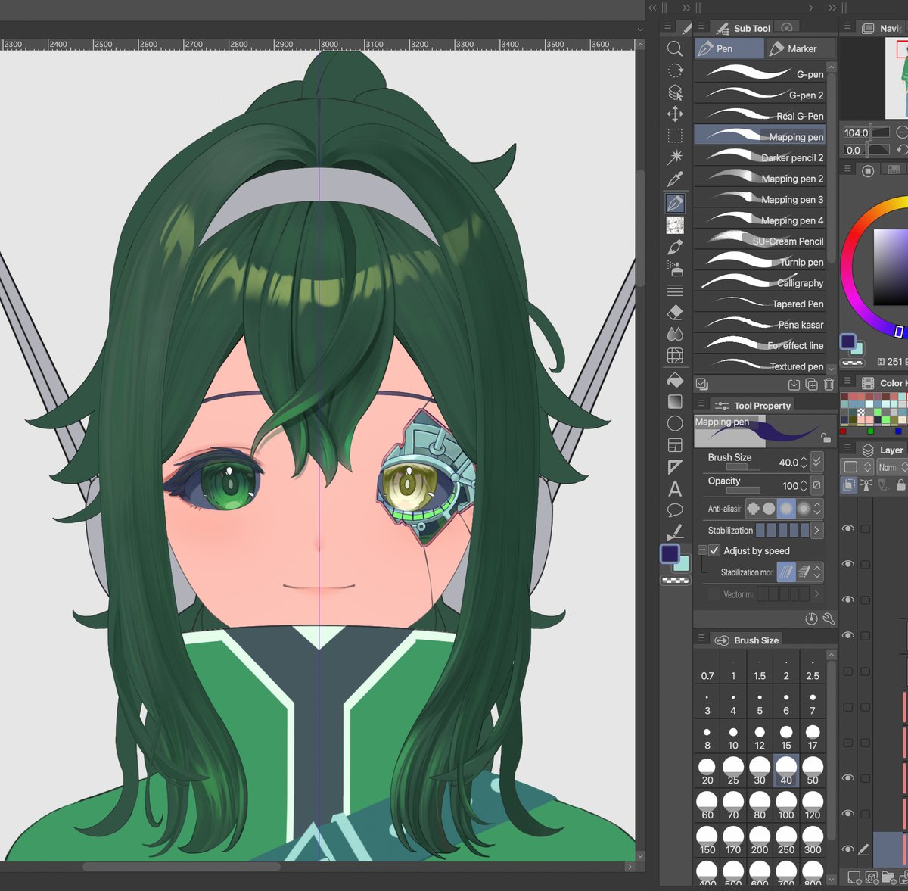This screenshot has height=891, width=908.
Task: Select the Brush tool icon
Action: pyautogui.click(x=675, y=247)
